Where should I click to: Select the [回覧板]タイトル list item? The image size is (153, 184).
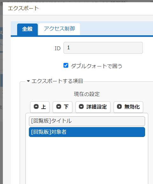(x=87, y=121)
